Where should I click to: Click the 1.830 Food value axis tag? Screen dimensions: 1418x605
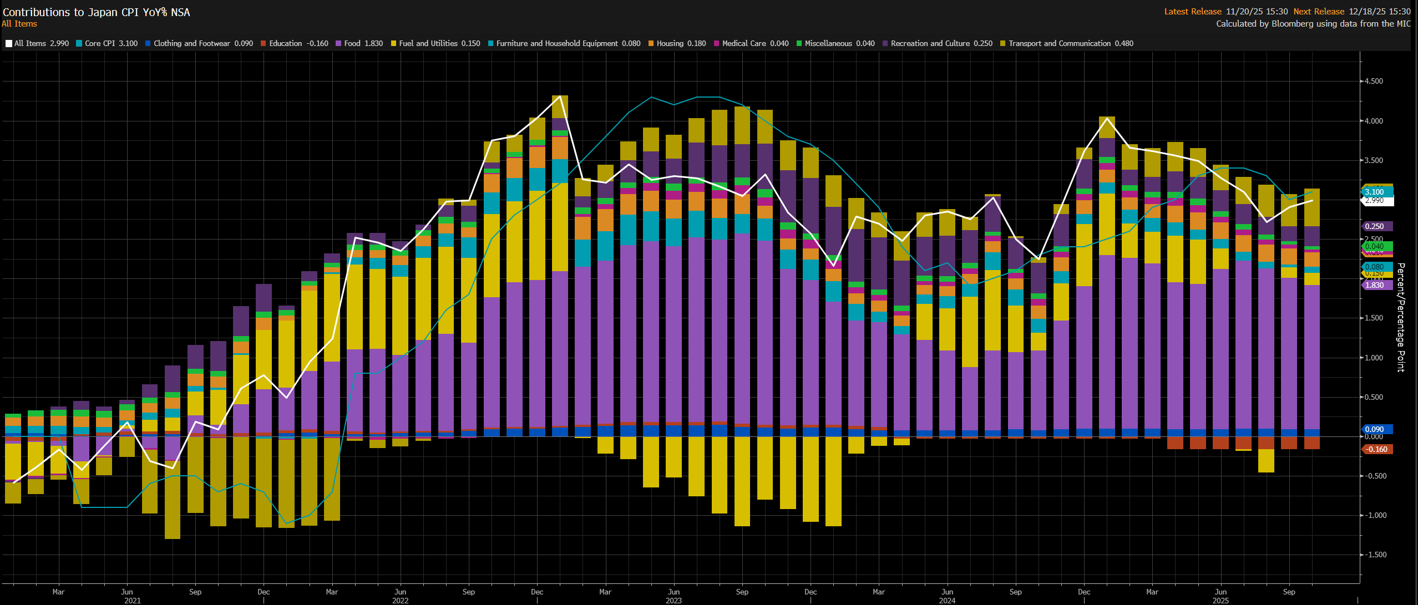(1377, 285)
